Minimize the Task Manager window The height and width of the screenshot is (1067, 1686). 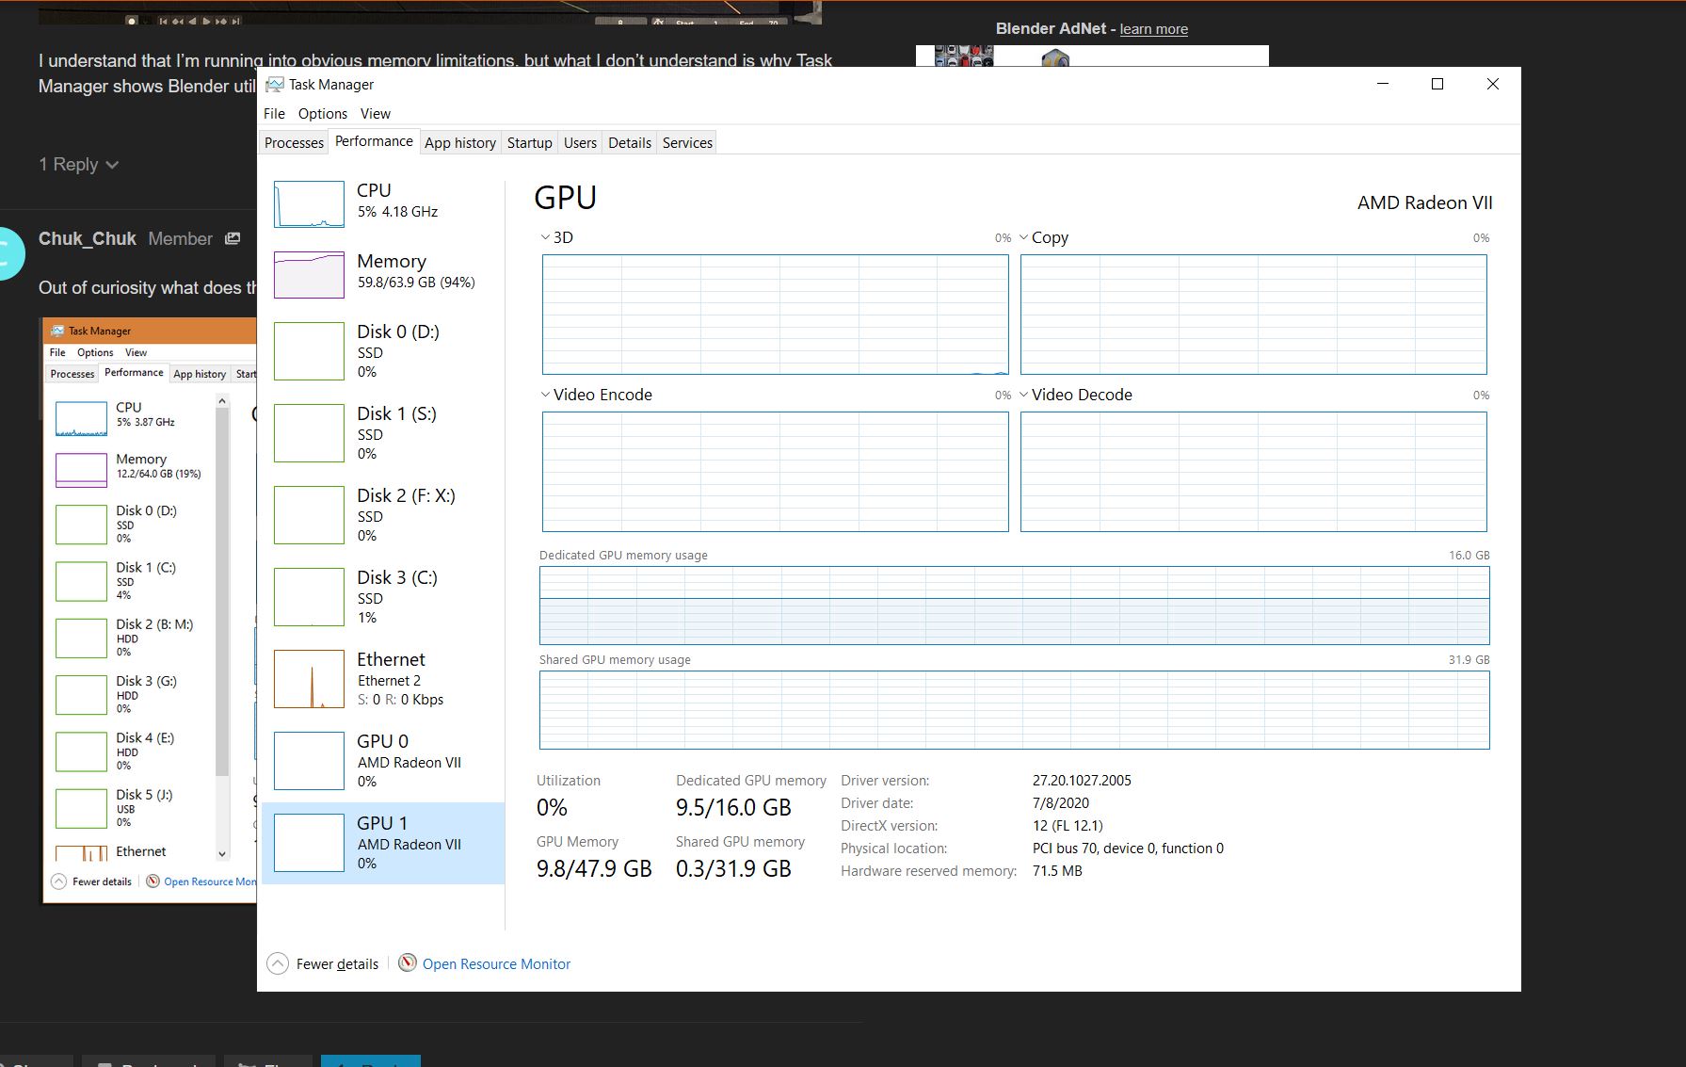[1383, 84]
